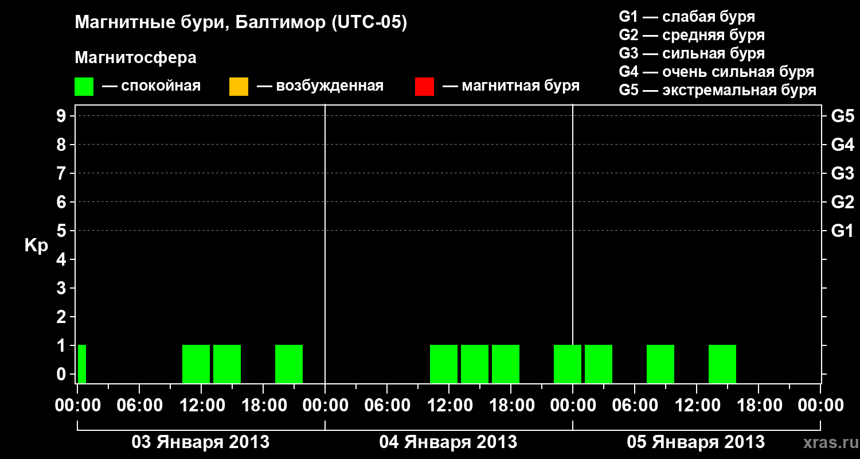This screenshot has width=860, height=459.
Task: Click the last green bar on 05 Января
Action: tap(722, 364)
